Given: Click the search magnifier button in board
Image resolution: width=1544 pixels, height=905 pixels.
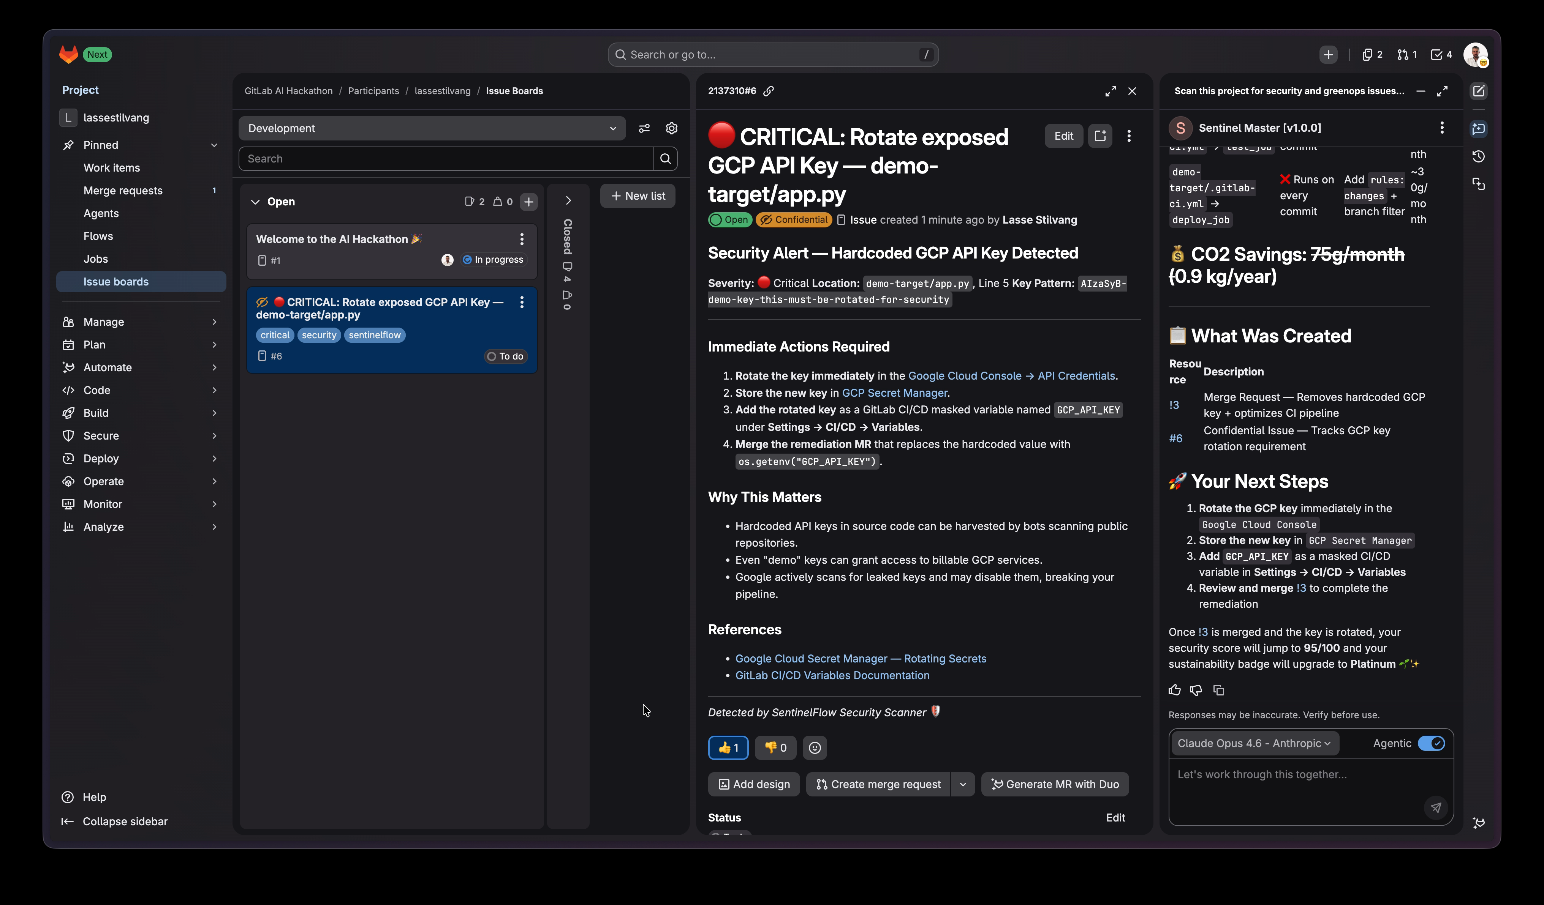Looking at the screenshot, I should coord(665,159).
